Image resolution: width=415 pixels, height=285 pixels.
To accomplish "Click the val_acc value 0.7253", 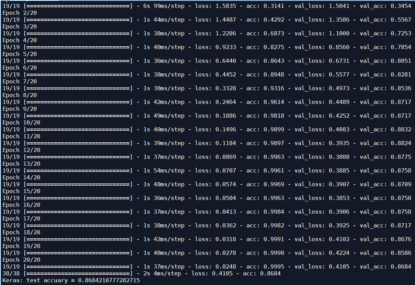I will 401,33.
